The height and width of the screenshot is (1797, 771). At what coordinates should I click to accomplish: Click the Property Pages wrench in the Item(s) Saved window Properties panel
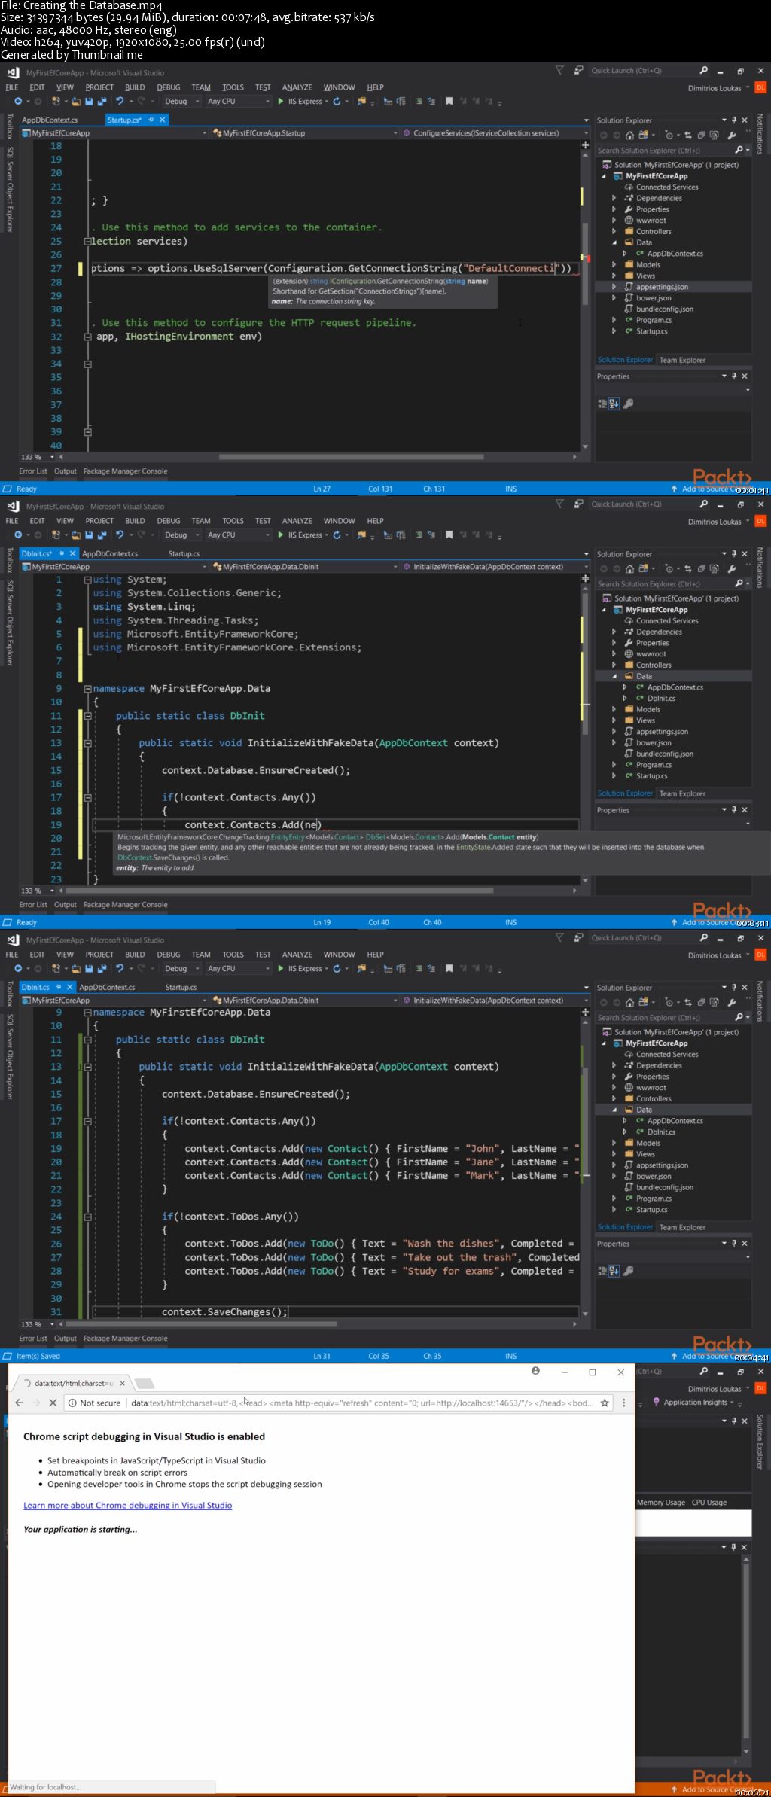[629, 1271]
